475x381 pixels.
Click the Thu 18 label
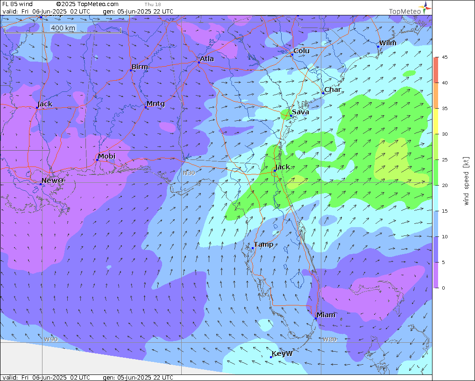[x=153, y=4]
